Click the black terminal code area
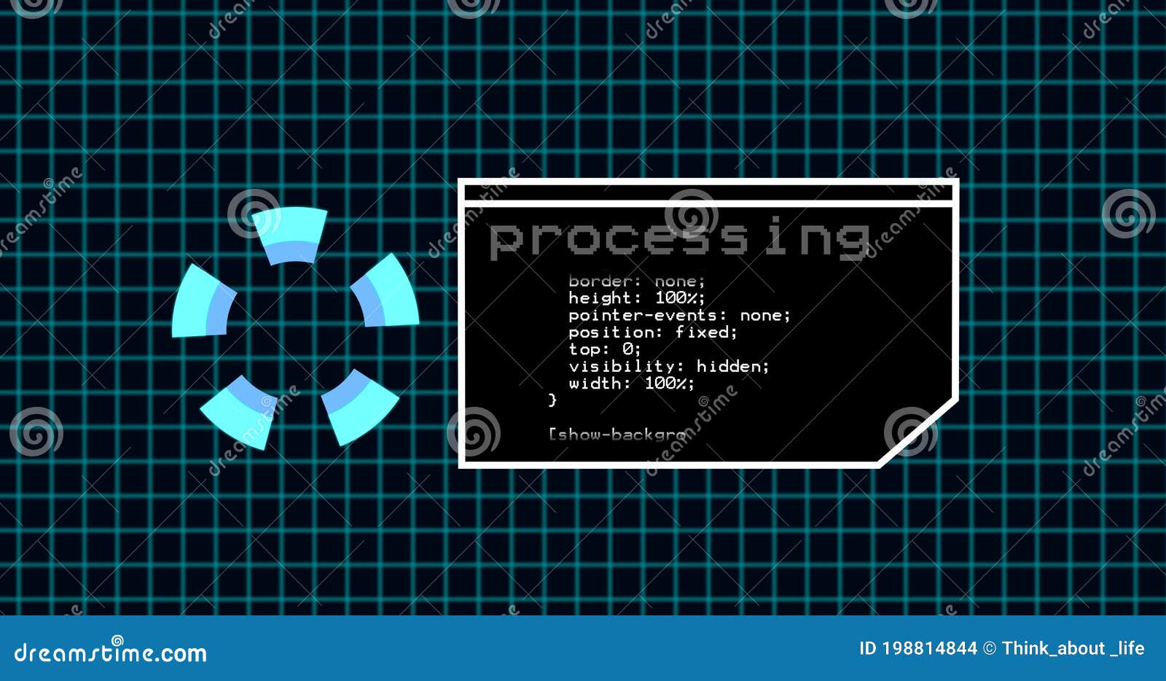The width and height of the screenshot is (1166, 681). pos(802,350)
